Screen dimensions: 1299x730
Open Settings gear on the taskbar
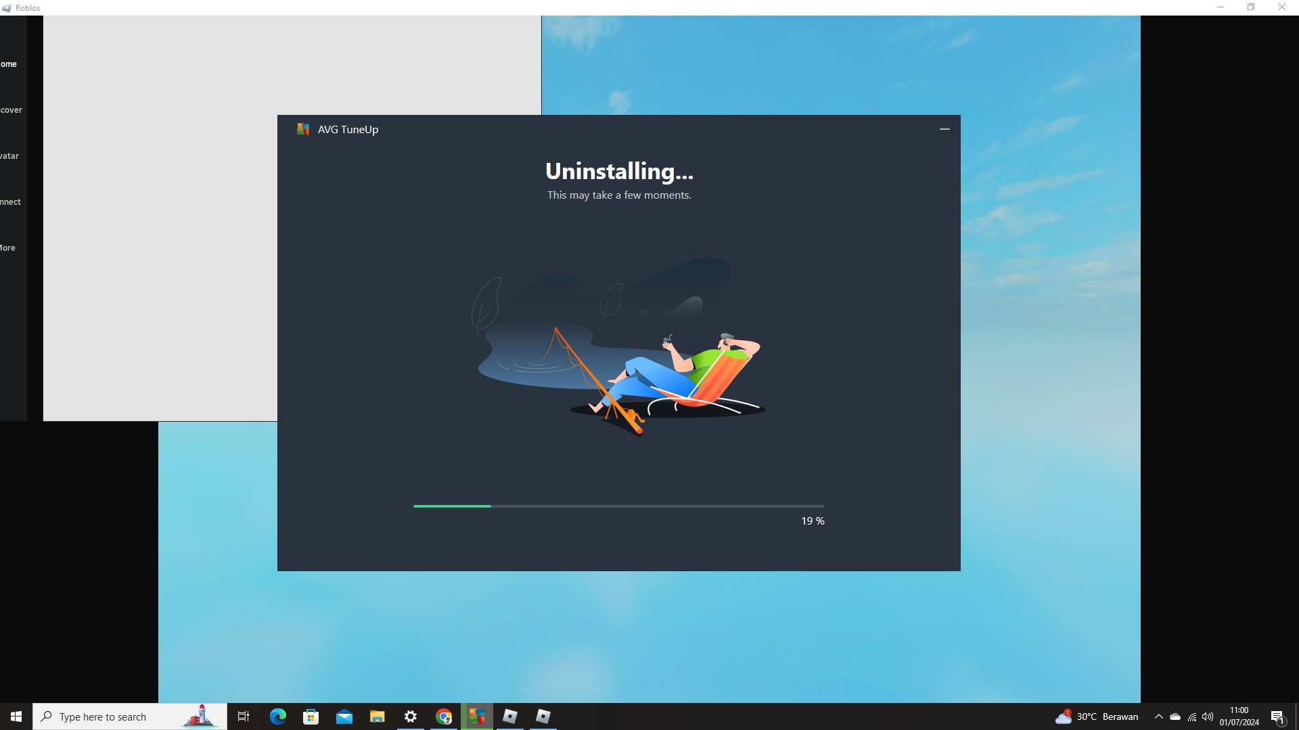pyautogui.click(x=411, y=716)
